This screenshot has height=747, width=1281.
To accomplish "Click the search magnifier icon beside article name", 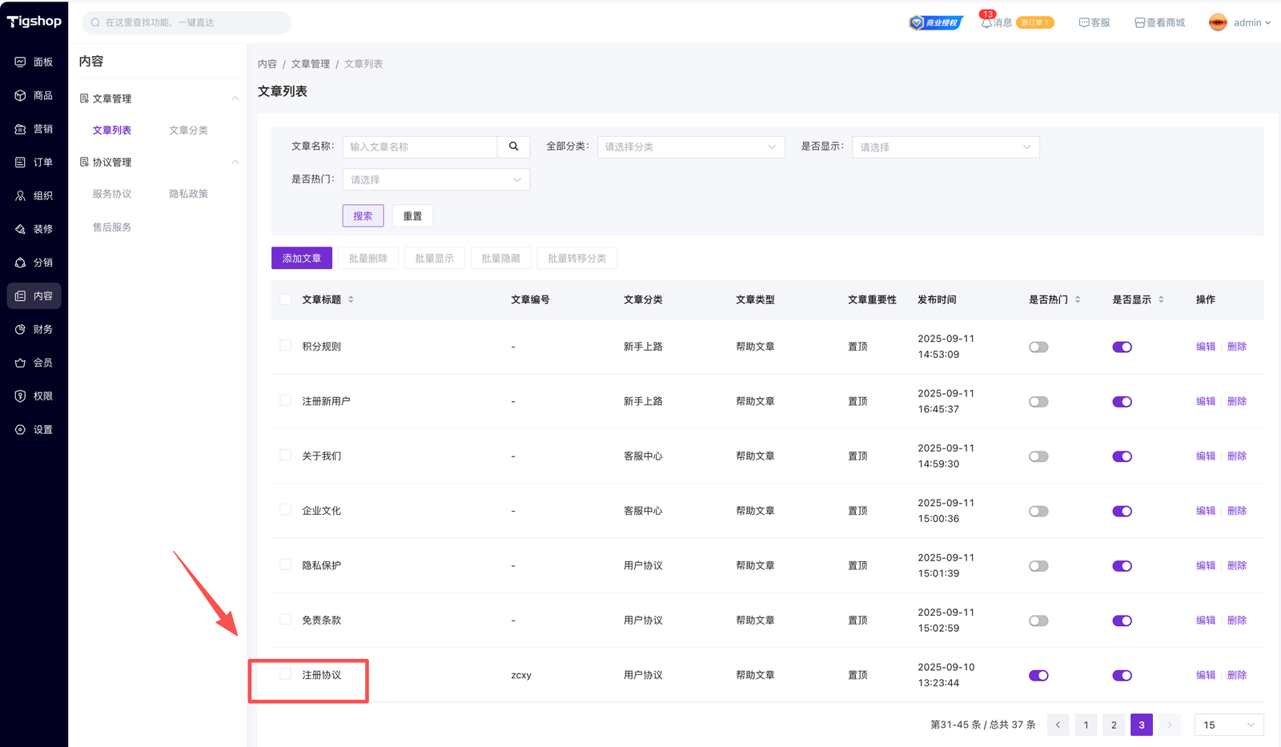I will (x=513, y=147).
